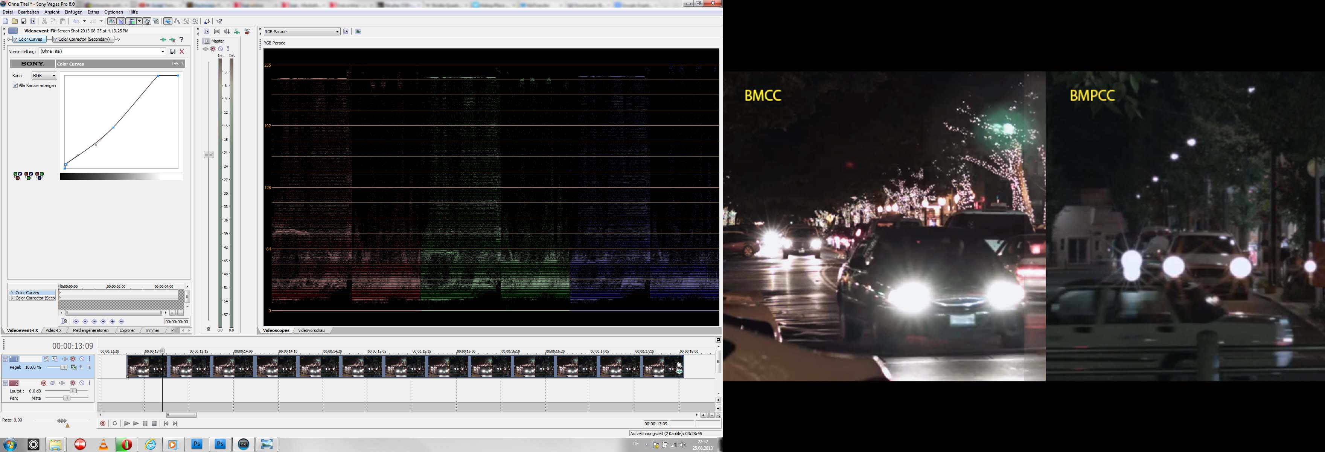1325x452 pixels.
Task: Click the track 1 Pegel level slider
Action: [x=64, y=367]
